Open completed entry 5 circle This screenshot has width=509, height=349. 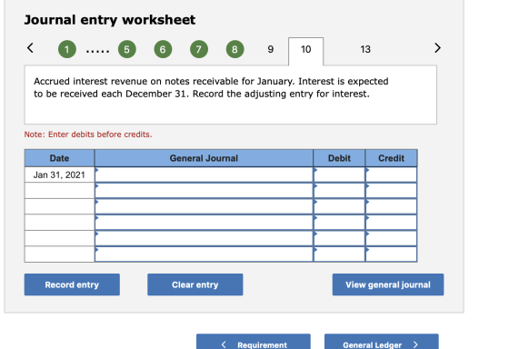[127, 49]
